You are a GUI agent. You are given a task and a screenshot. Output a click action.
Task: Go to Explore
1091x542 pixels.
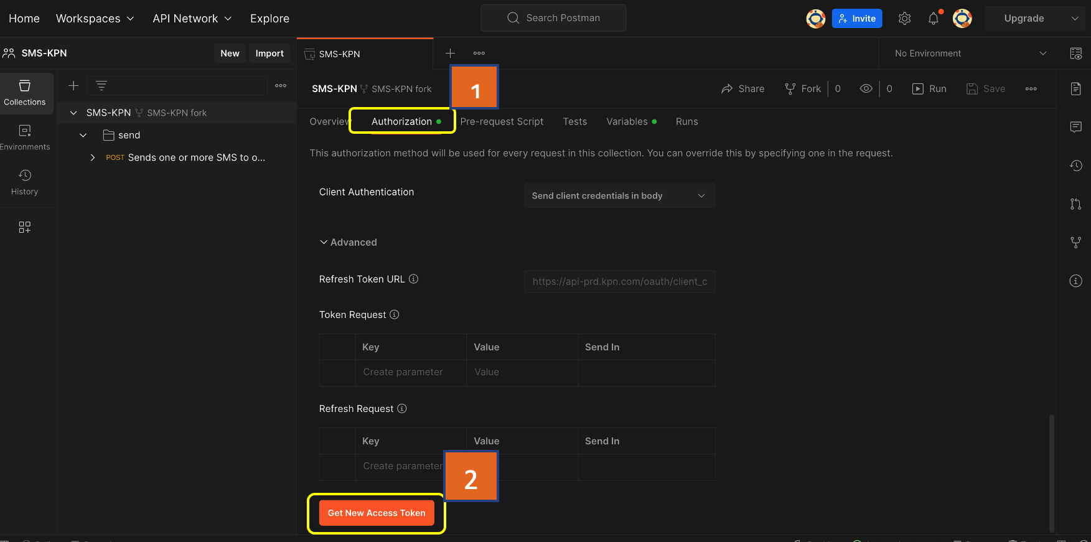269,19
